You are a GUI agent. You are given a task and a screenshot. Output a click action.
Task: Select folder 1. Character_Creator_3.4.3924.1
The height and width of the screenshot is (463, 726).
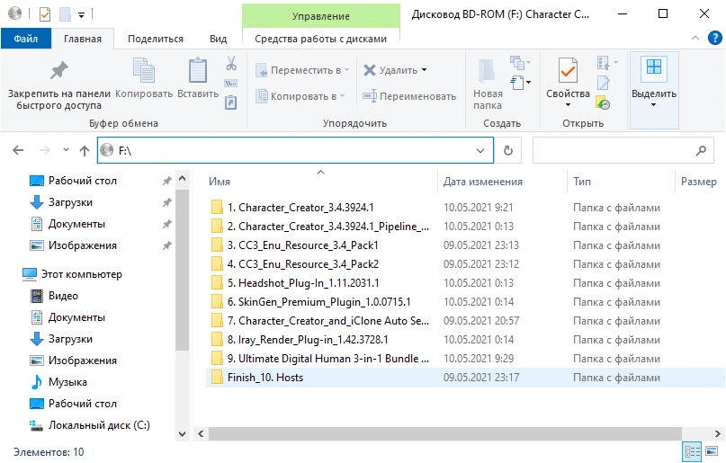(300, 207)
